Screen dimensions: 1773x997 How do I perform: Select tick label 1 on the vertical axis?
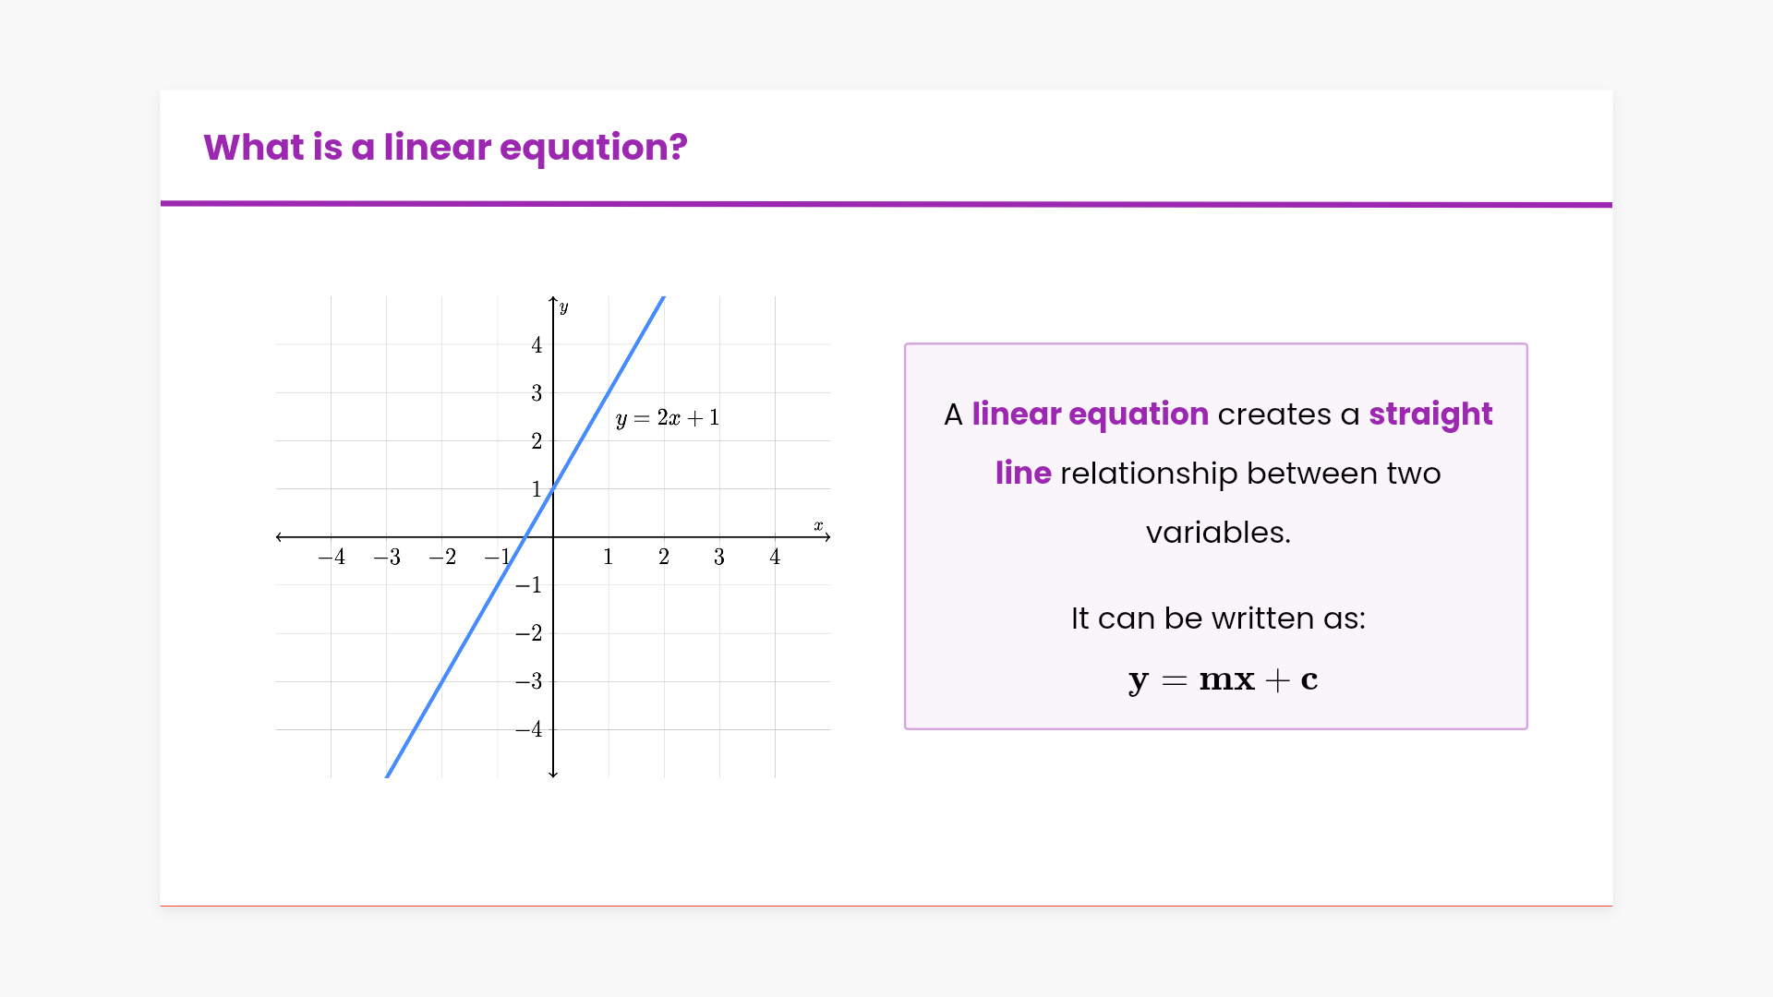pos(537,489)
